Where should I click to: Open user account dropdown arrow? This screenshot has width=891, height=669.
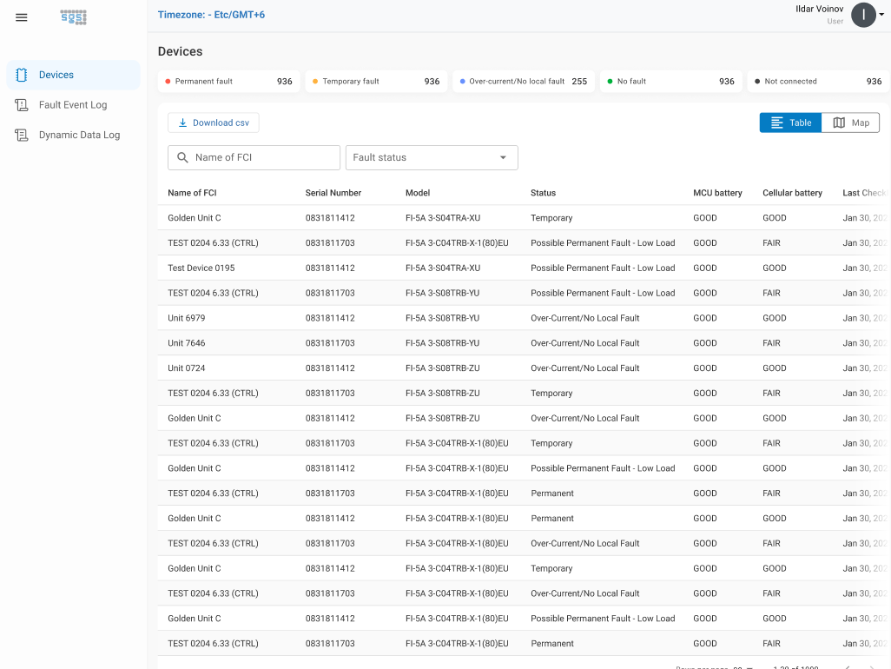point(881,16)
